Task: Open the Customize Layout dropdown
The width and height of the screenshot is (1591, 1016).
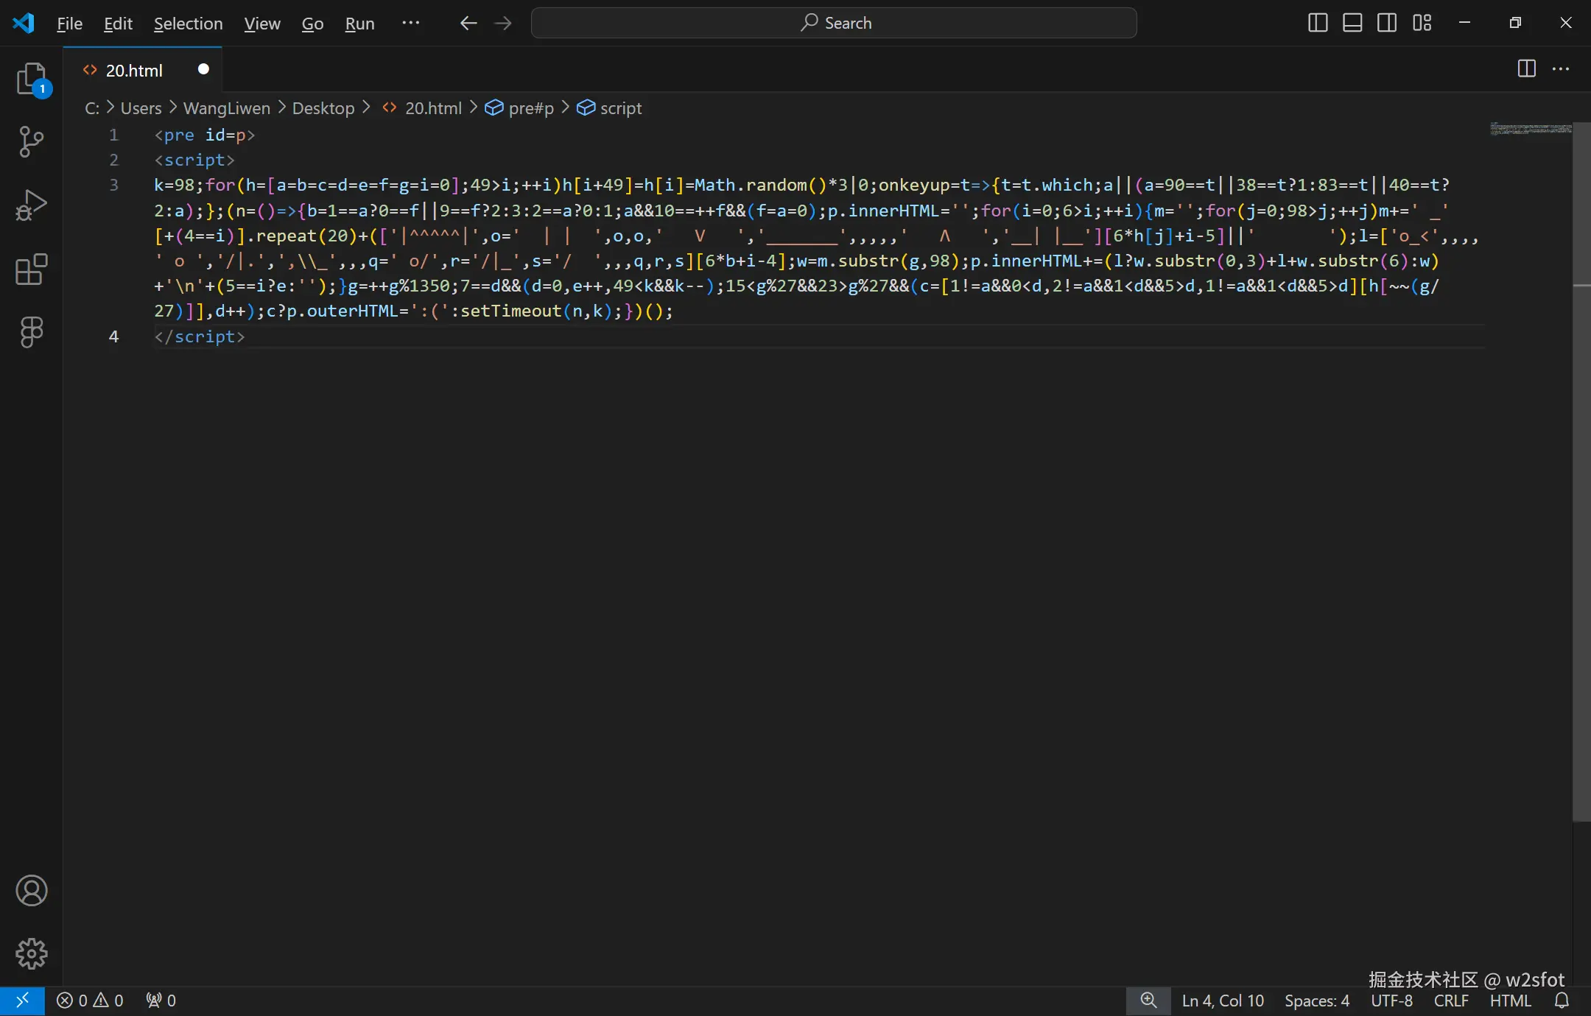Action: click(1422, 23)
